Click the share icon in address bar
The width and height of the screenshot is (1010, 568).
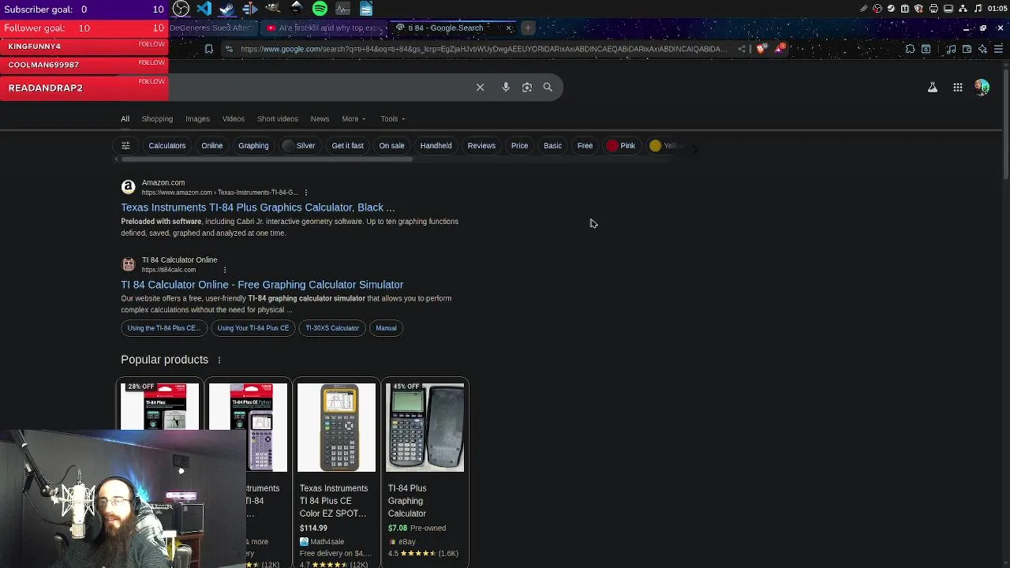coord(742,49)
